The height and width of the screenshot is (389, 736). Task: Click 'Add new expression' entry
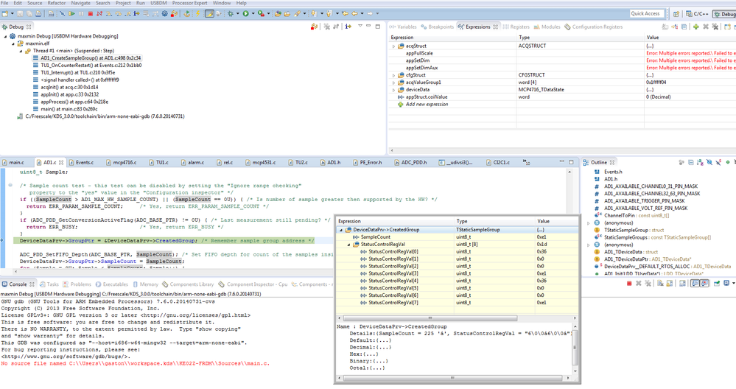(427, 104)
